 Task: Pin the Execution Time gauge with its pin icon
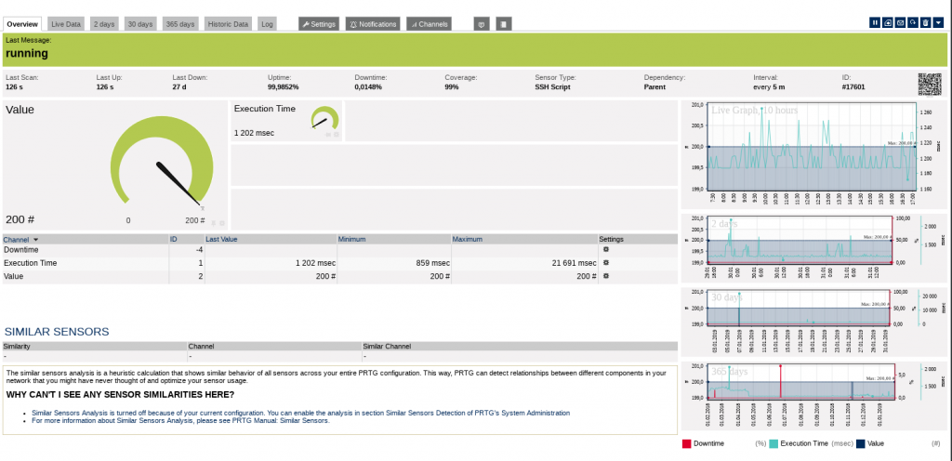point(328,135)
